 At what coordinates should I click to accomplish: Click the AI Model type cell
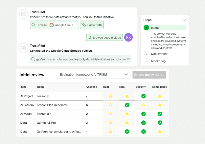point(26,114)
